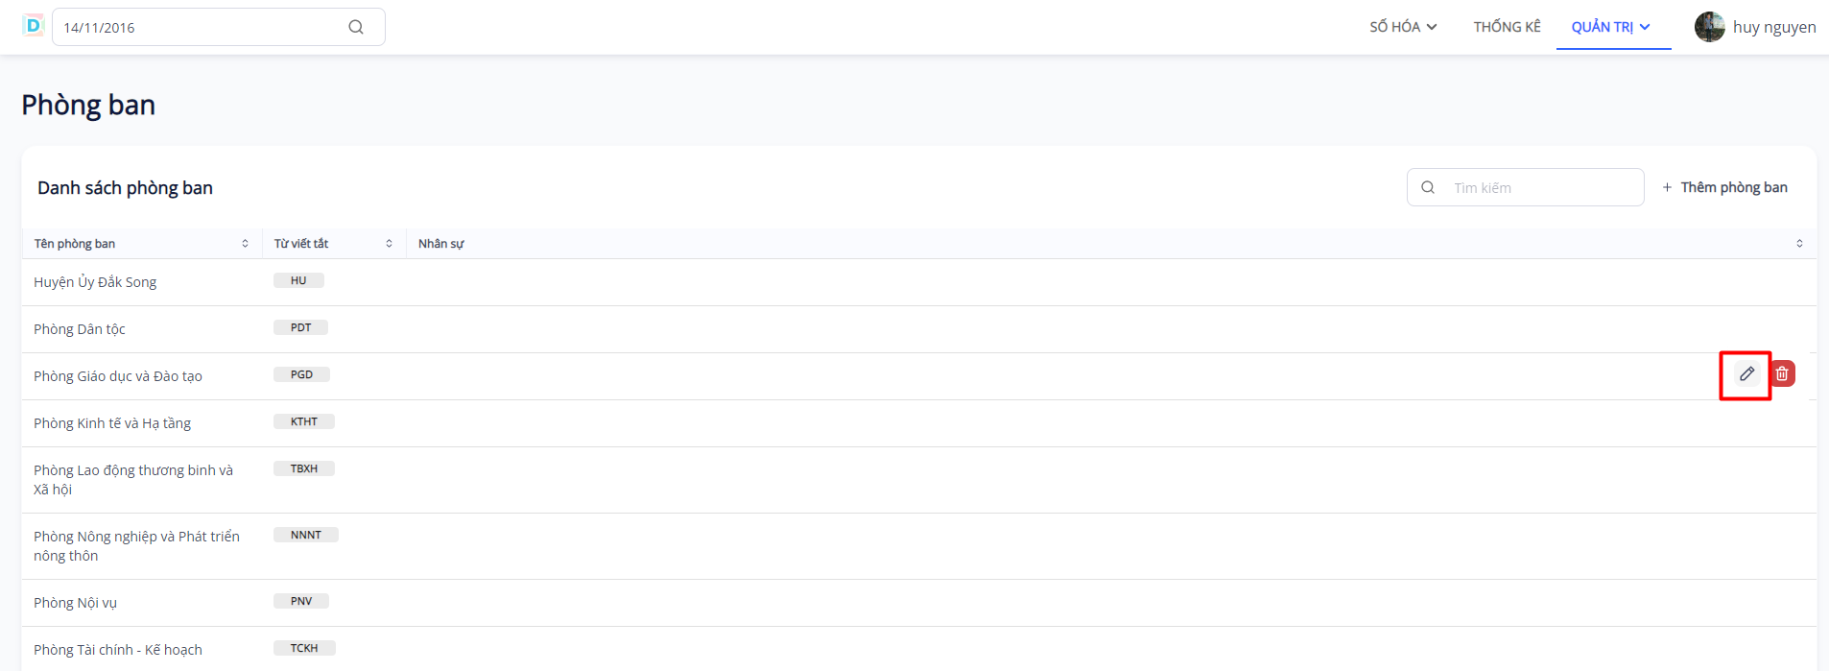The height and width of the screenshot is (671, 1829).
Task: Delete Phòng Giáo dục và Đào tạo row
Action: 1782,374
